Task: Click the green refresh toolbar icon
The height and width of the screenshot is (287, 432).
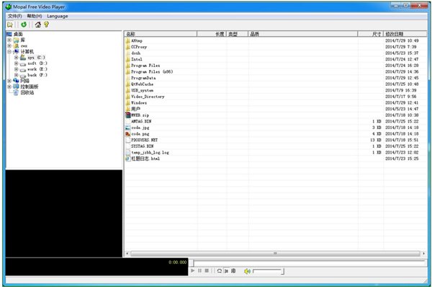Action: pos(24,25)
